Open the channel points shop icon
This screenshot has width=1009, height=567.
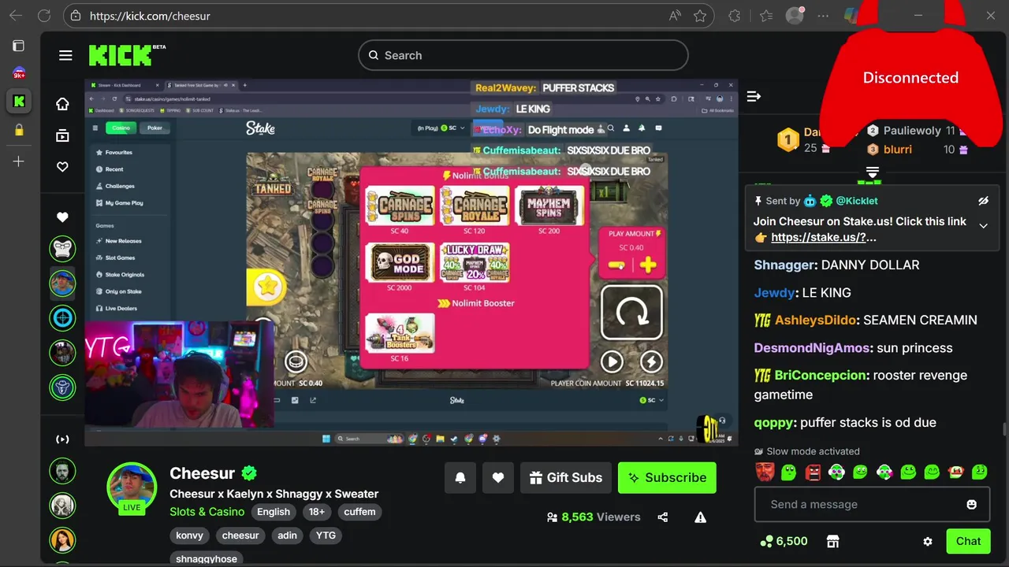[832, 541]
